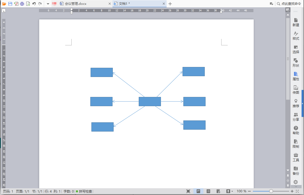Viewport: 304px width, 195px height.
Task: Close the 会议管理.docx tab
Action: click(110, 4)
